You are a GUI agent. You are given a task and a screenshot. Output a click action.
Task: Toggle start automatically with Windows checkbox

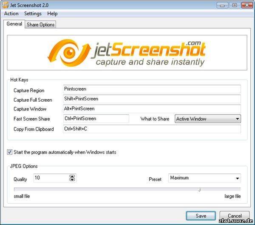[9, 152]
